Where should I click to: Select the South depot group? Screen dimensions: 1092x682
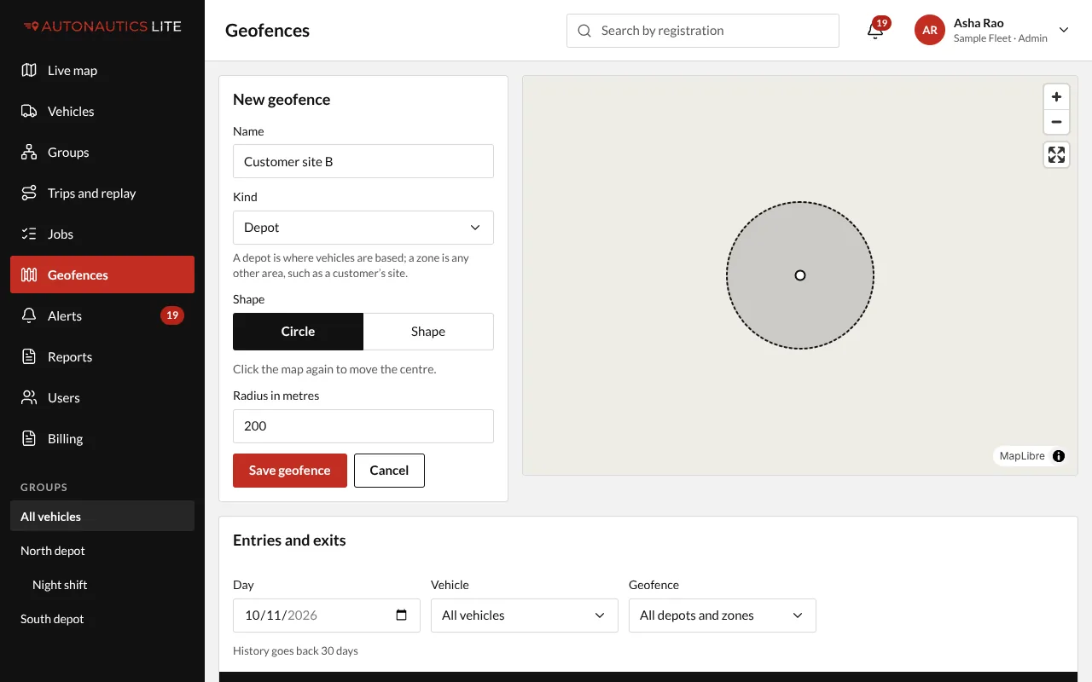click(102, 619)
